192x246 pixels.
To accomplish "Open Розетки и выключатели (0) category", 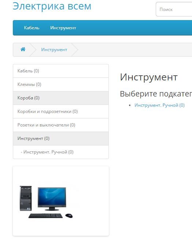I will click(61, 125).
